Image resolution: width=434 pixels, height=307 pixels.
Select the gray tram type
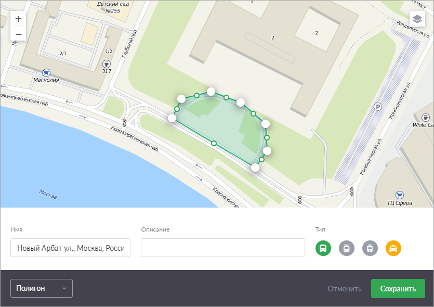[370, 248]
